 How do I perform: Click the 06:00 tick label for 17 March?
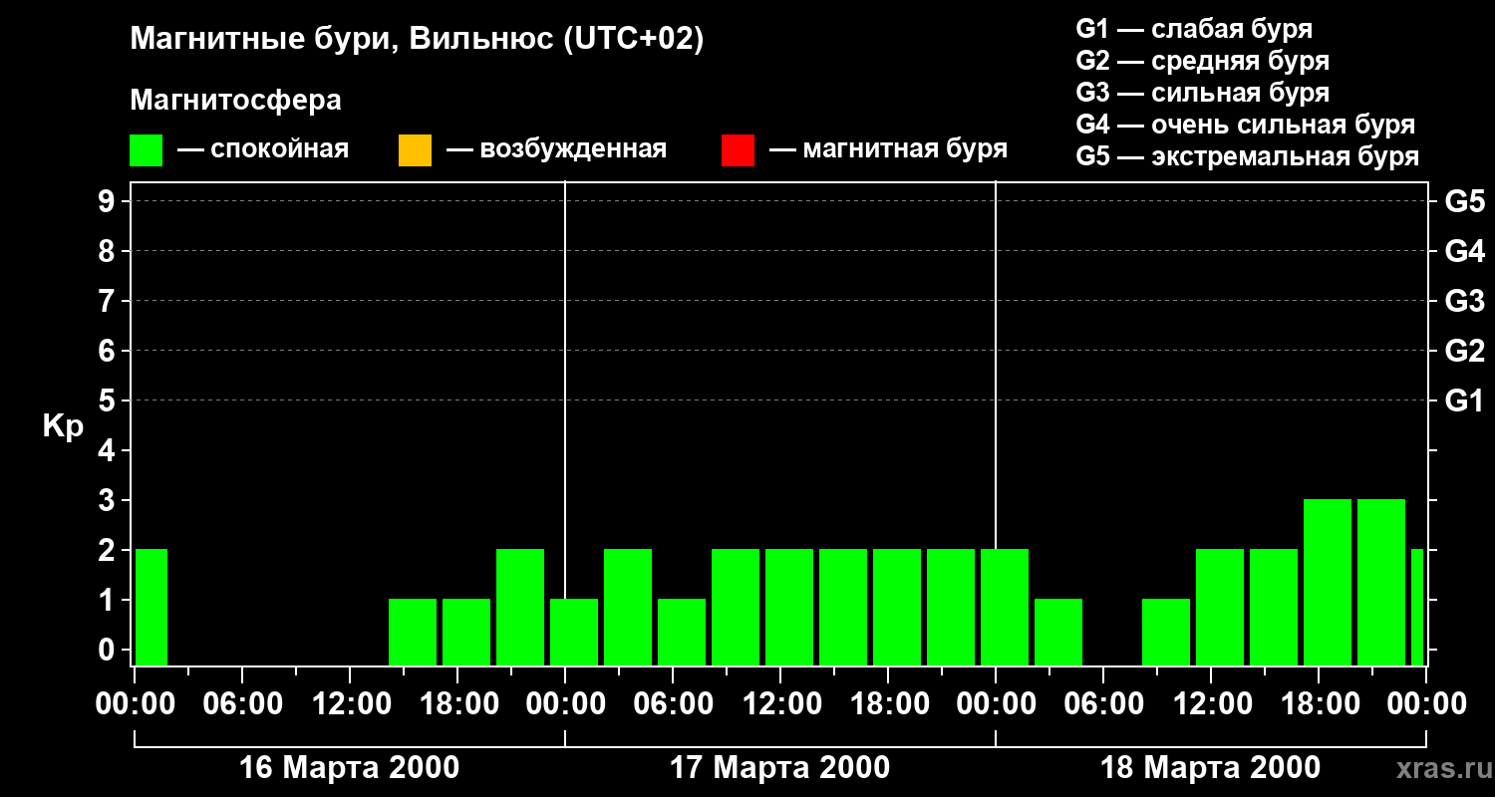pyautogui.click(x=673, y=703)
